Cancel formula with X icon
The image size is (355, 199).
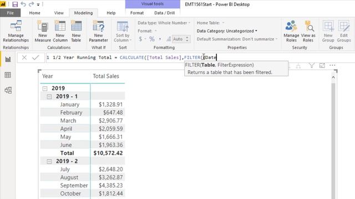click(24, 57)
